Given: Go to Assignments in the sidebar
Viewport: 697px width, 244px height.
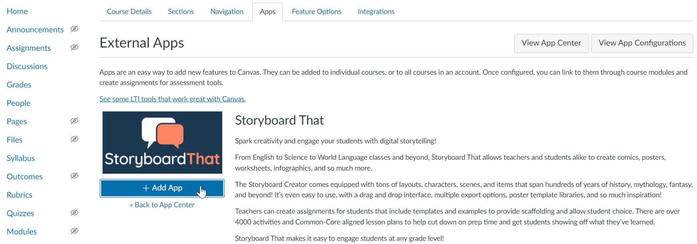Looking at the screenshot, I should [x=29, y=48].
